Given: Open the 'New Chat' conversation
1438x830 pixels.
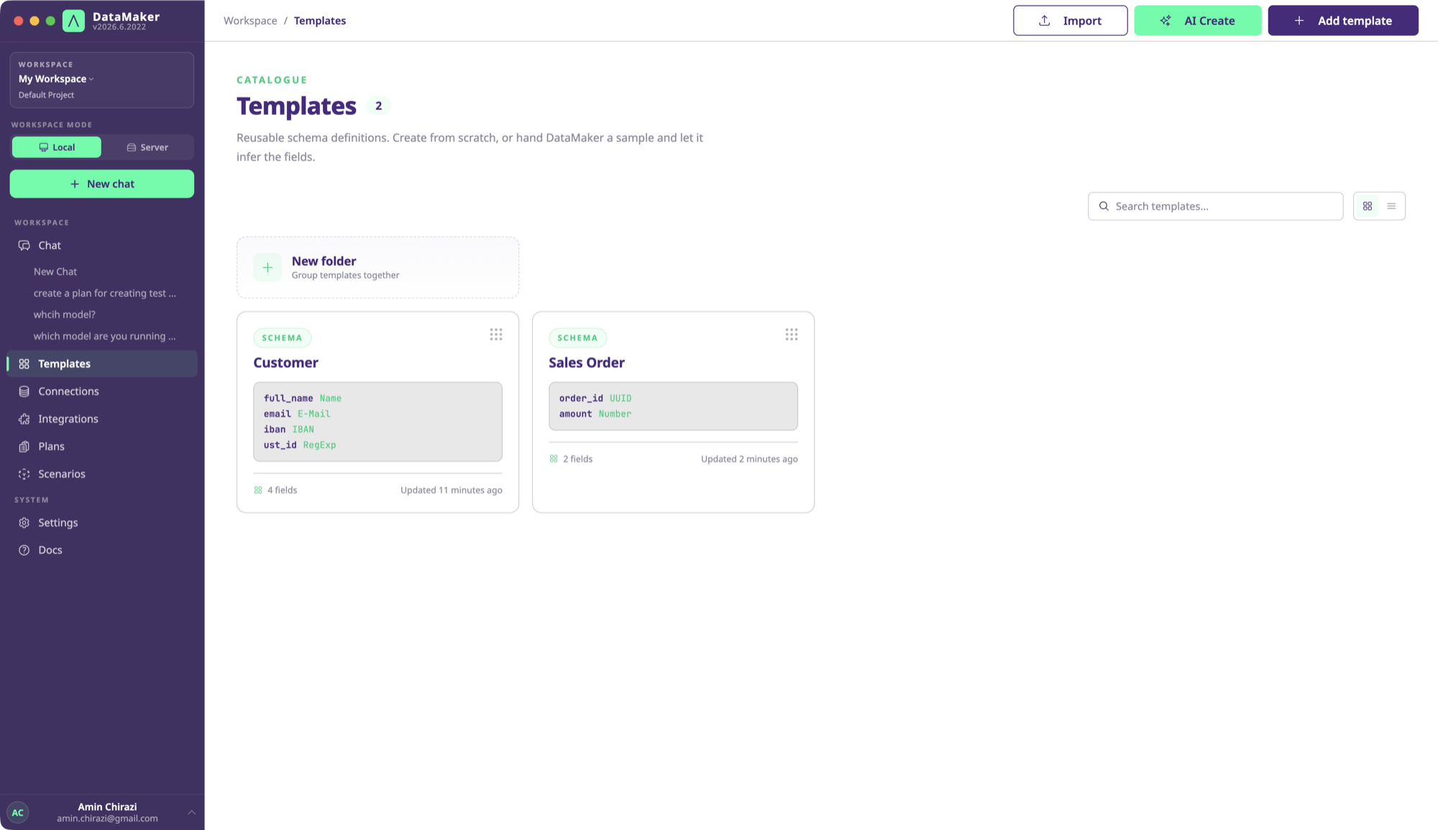Looking at the screenshot, I should coord(55,272).
